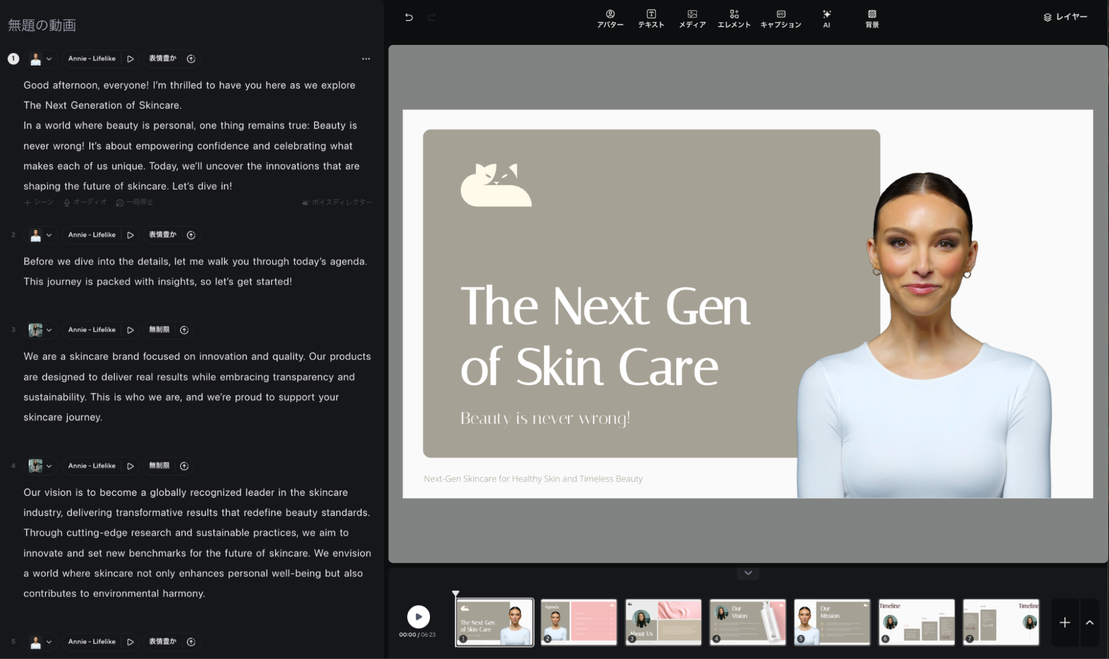The height and width of the screenshot is (659, 1109).
Task: Expand the avatar dropdown in scene 1
Action: [x=49, y=59]
